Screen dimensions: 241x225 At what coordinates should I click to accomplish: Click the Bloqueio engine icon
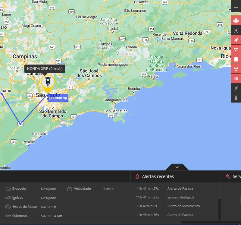[x=8, y=189]
